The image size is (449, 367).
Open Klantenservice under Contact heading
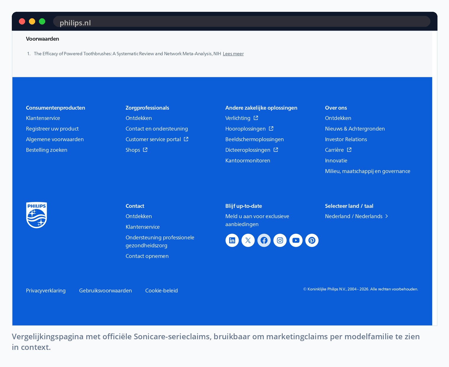tap(143, 227)
